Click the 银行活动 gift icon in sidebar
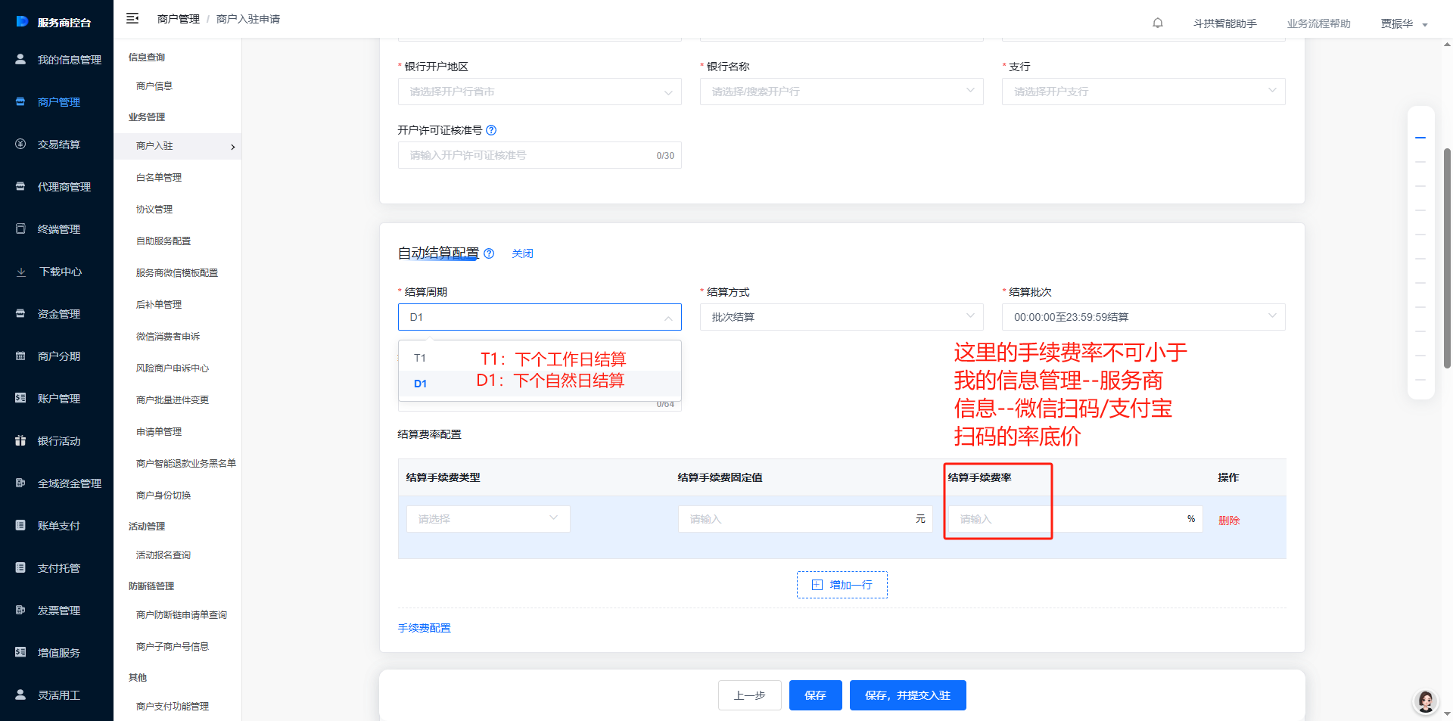 21,441
